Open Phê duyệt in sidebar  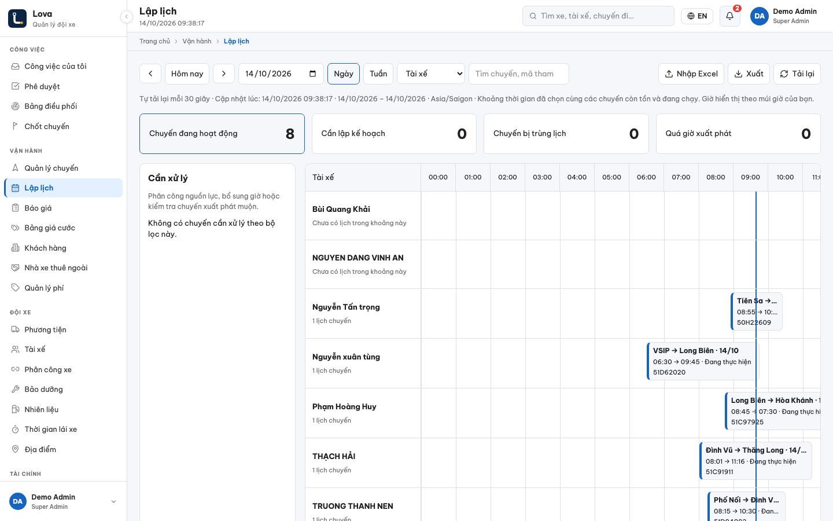tap(64, 86)
